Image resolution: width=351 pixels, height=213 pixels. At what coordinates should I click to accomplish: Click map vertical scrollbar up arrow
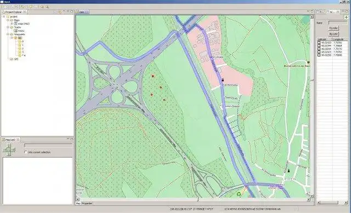312,17
